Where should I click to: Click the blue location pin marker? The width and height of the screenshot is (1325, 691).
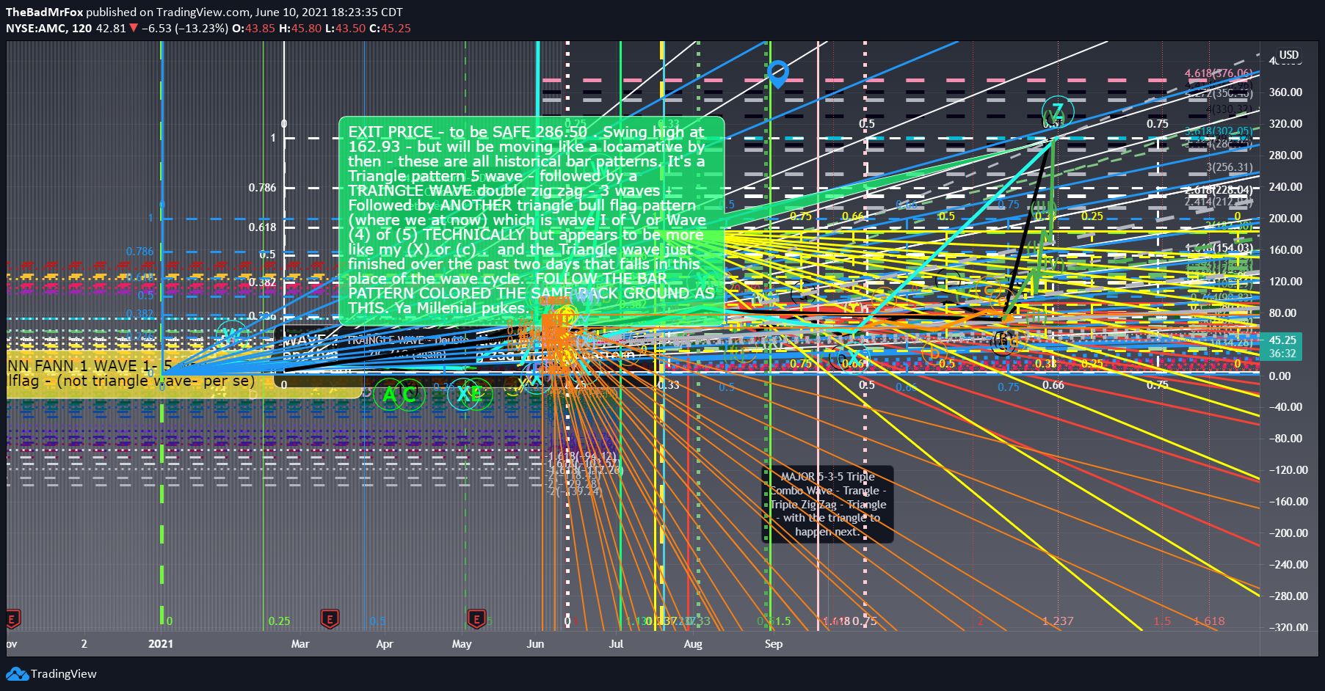point(778,73)
